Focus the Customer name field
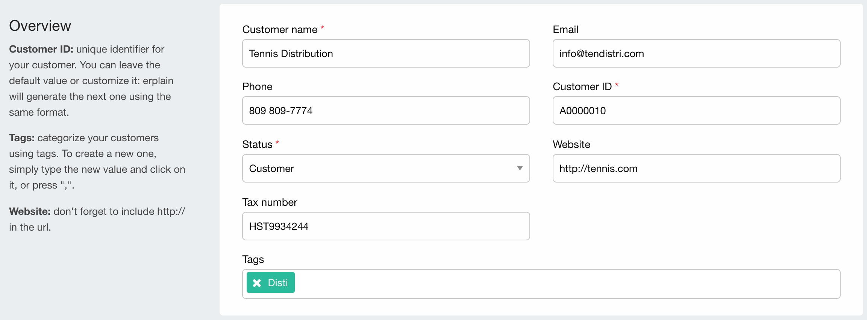The width and height of the screenshot is (867, 320). coord(386,53)
